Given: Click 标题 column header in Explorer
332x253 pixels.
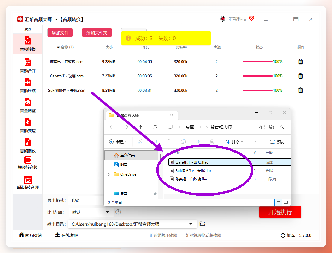Looking at the screenshot, I should tap(269, 153).
